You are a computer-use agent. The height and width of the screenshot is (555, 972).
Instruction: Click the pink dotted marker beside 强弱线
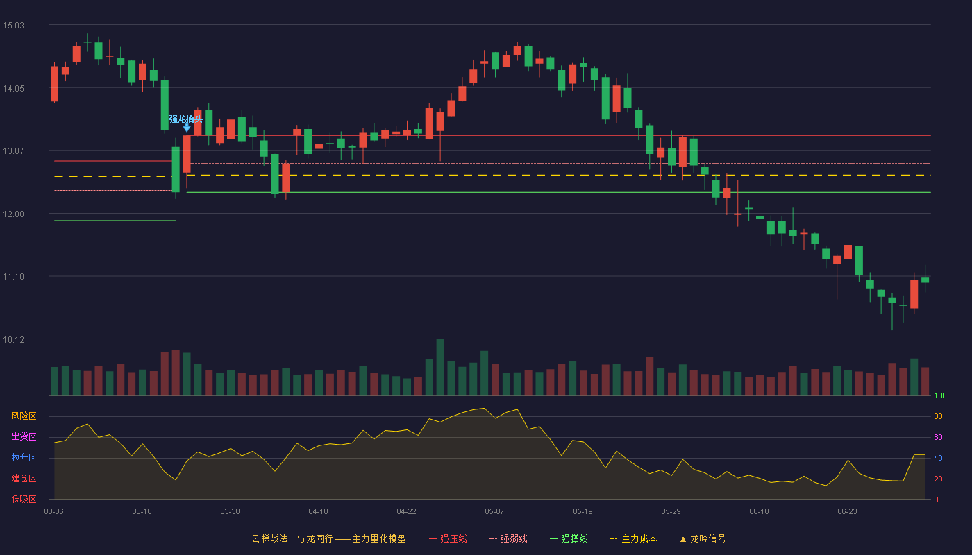click(x=493, y=538)
